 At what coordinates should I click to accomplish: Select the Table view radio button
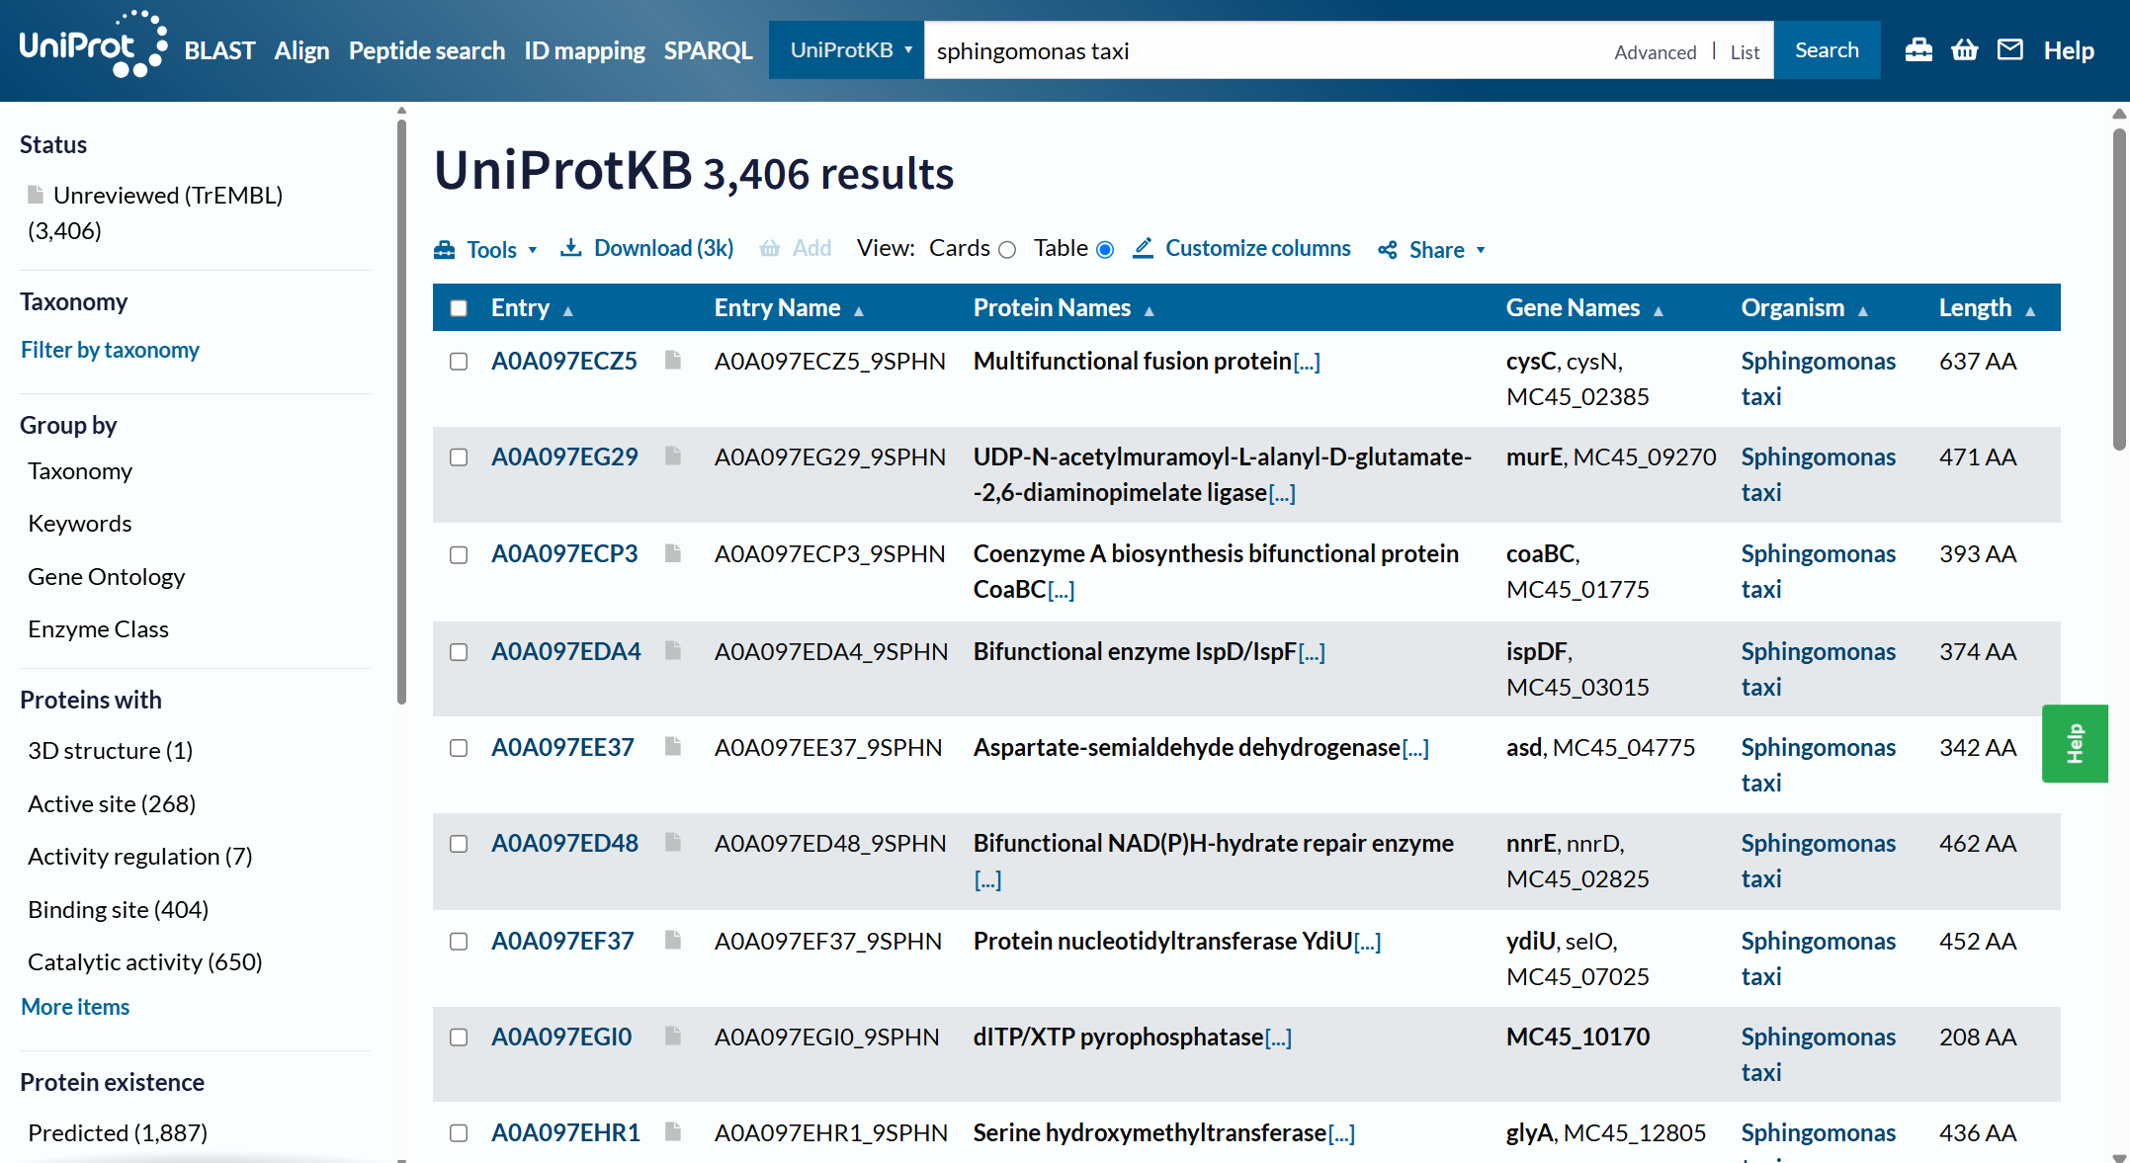coord(1105,250)
